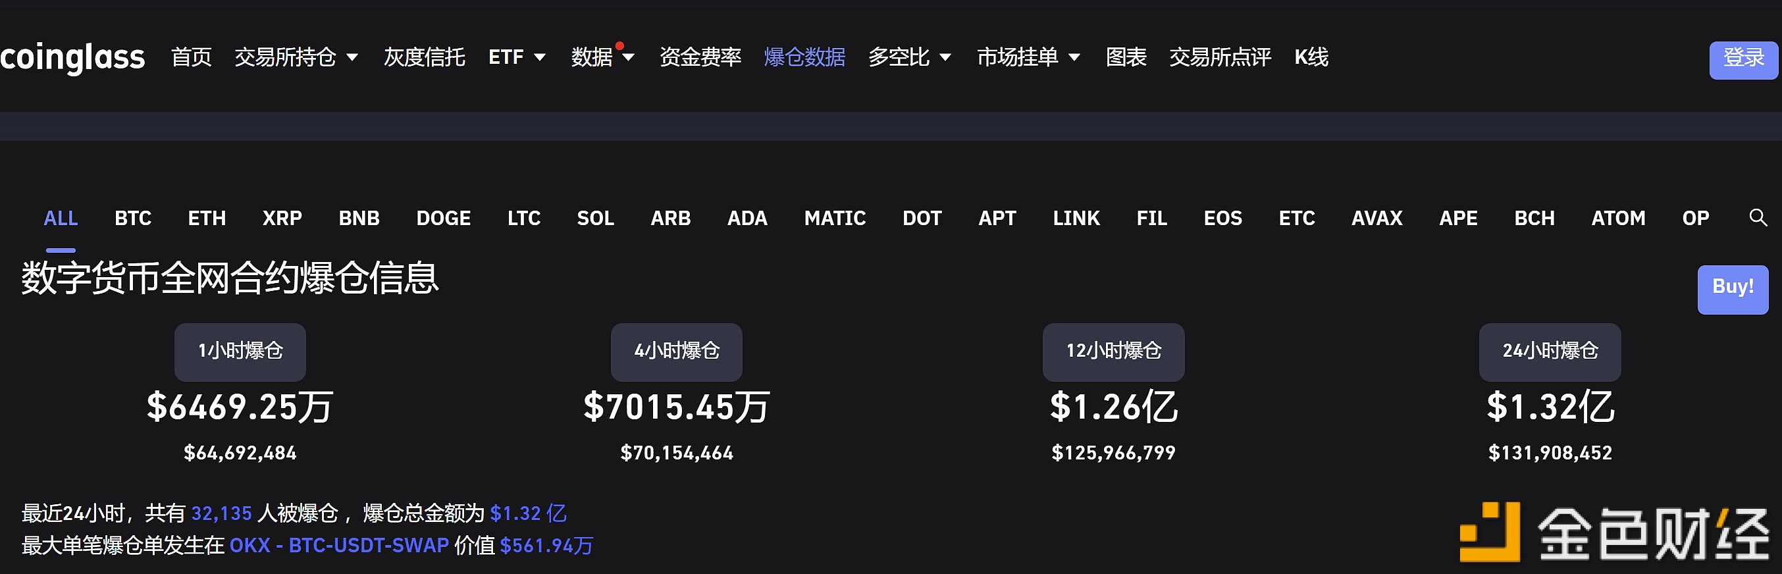Click the $561.94万 value

point(546,546)
